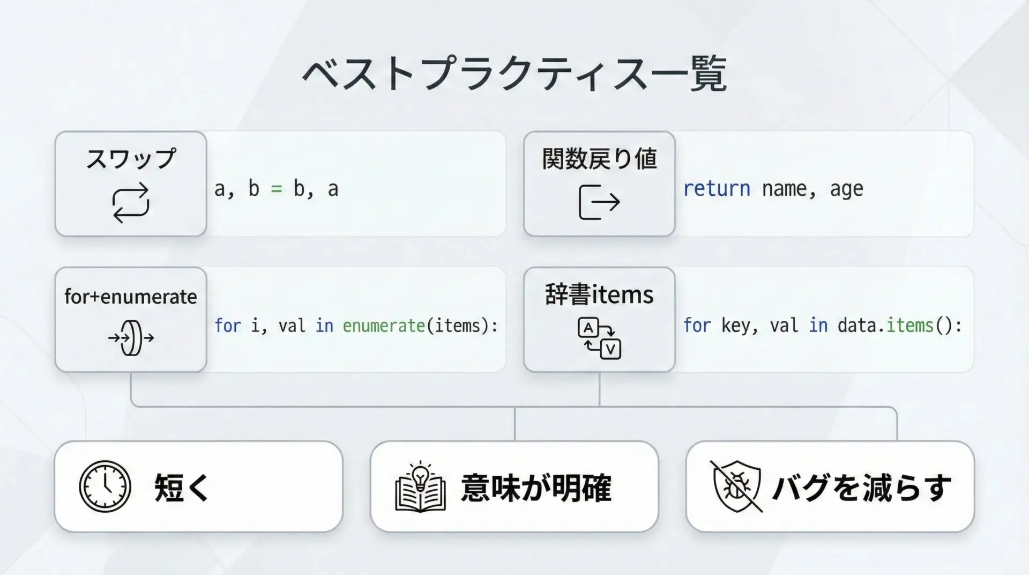Click the return name, age code
This screenshot has width=1029, height=575.
point(773,189)
